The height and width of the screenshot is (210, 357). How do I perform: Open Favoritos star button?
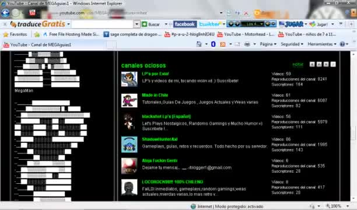15,34
